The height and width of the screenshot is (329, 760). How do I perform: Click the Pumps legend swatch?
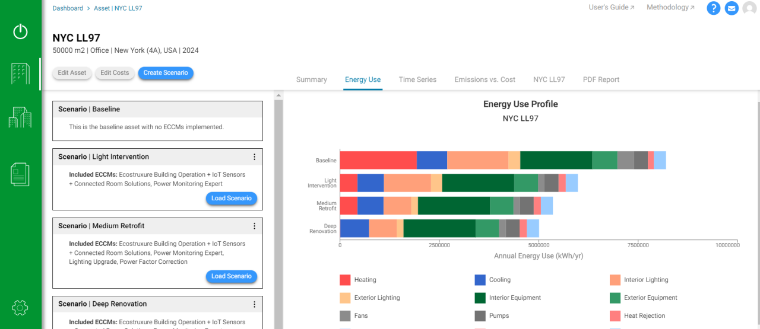click(x=480, y=316)
